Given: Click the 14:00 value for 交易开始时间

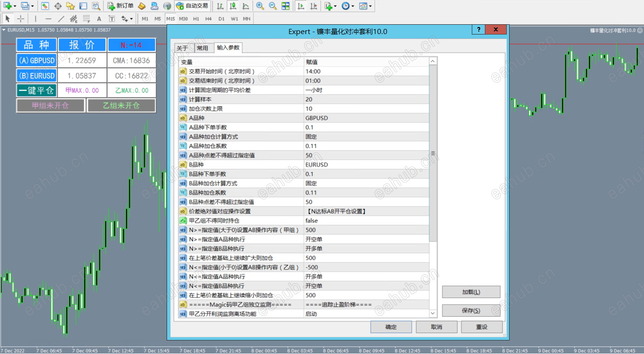Looking at the screenshot, I should [x=366, y=71].
